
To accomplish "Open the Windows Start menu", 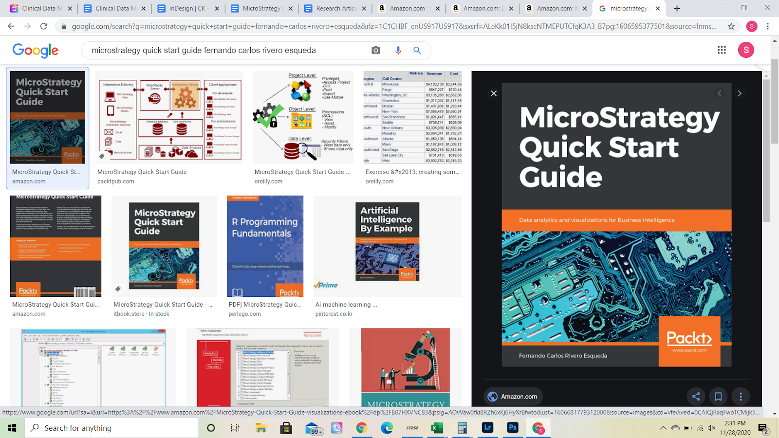I will pos(12,428).
